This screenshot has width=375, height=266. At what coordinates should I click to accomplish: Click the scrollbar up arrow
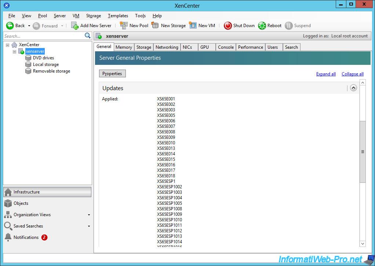click(363, 82)
